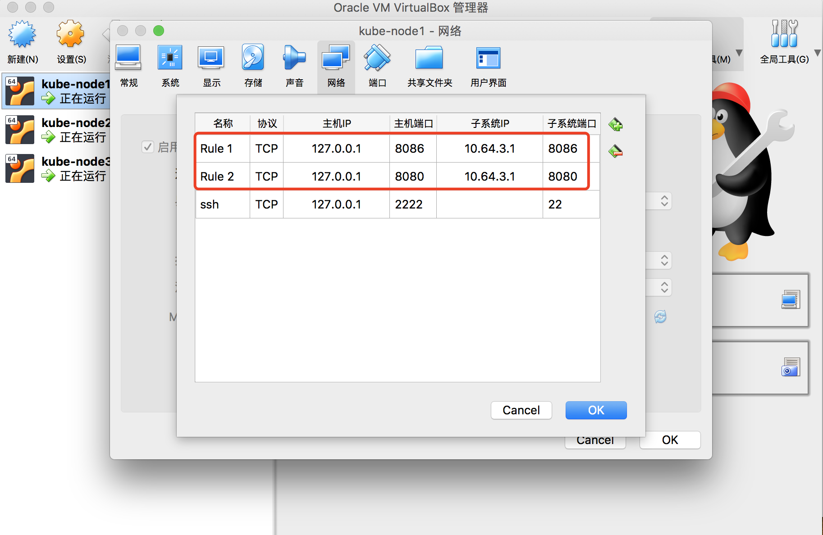The height and width of the screenshot is (535, 823).
Task: Click Rule 1 host IP 127.0.0.1
Action: point(336,149)
